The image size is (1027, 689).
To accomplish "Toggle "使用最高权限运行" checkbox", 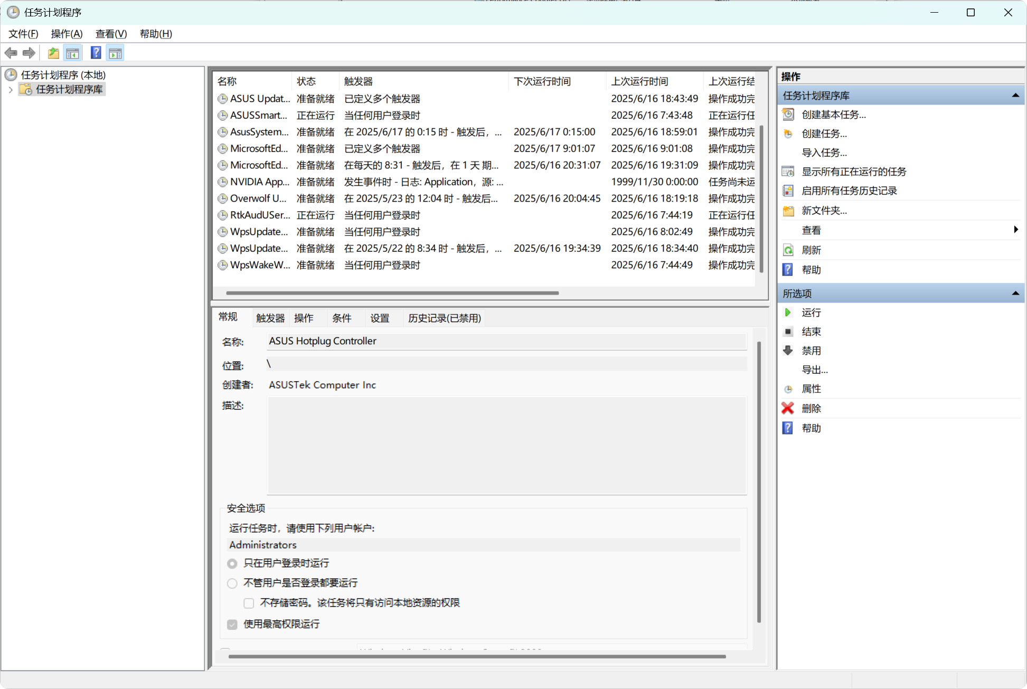I will tap(232, 625).
